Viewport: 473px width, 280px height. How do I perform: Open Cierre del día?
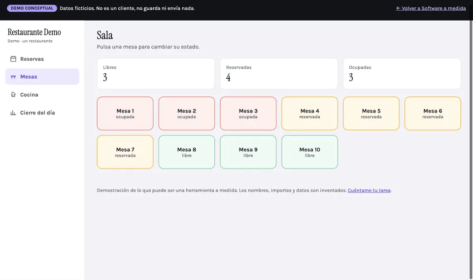pyautogui.click(x=42, y=113)
